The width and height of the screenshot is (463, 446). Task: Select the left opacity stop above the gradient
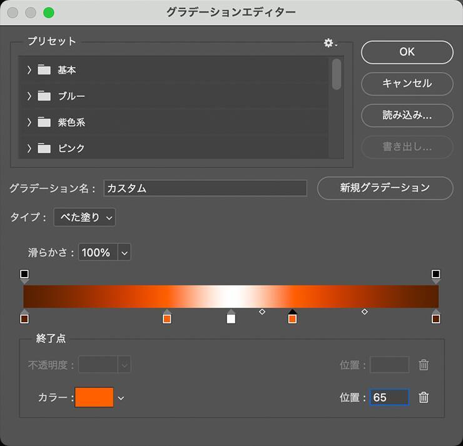[24, 274]
